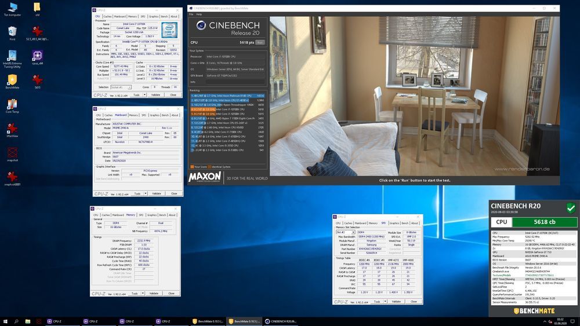580x326 pixels.
Task: Expand Tools arrow in CPU-Z Memory window
Action: 143,294
